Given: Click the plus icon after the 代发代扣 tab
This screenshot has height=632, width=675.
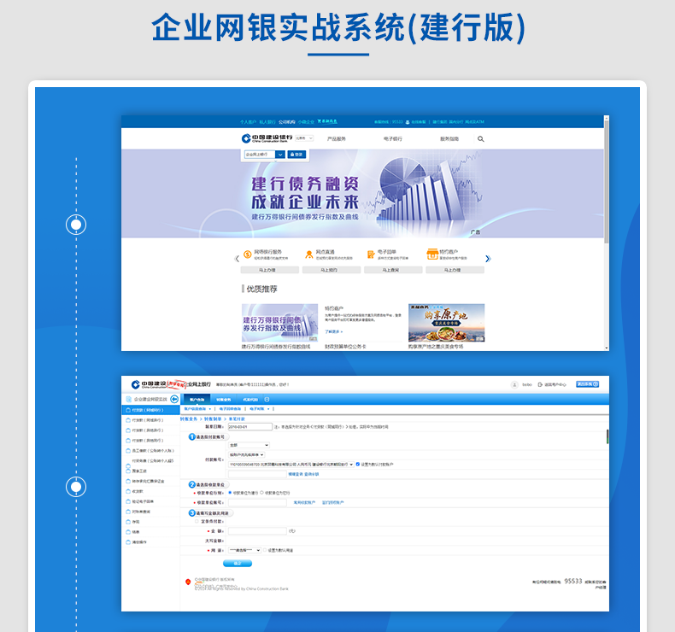Looking at the screenshot, I should click(x=267, y=399).
